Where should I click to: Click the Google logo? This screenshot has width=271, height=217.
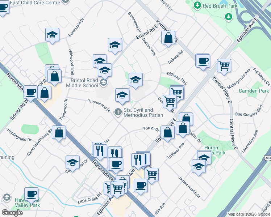pyautogui.click(x=12, y=213)
